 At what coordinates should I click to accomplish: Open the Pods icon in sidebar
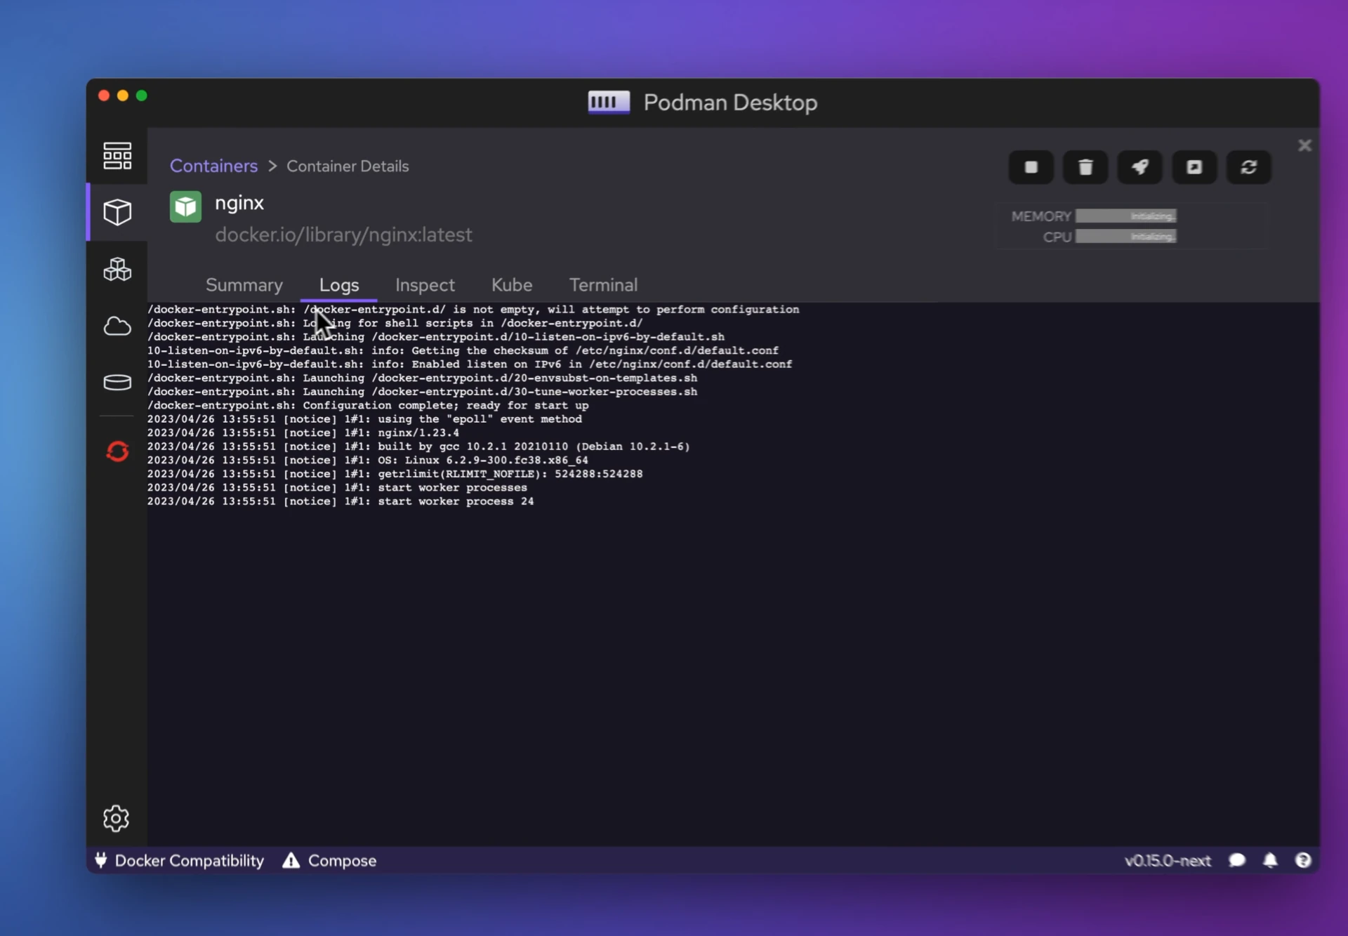point(117,269)
